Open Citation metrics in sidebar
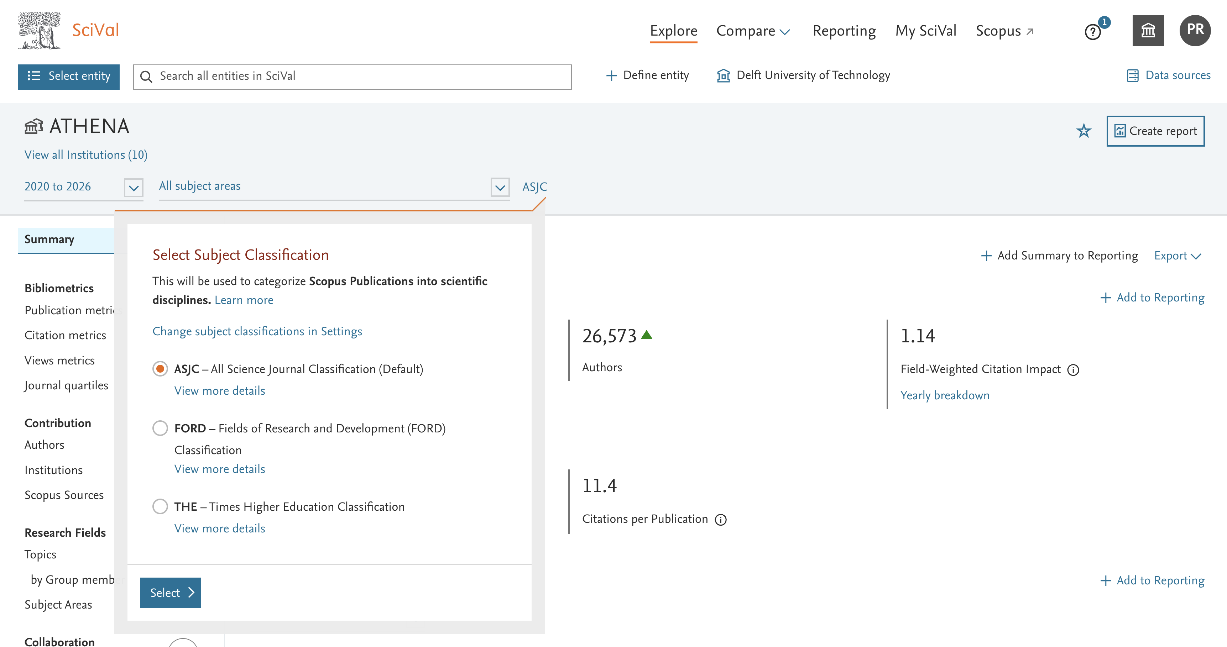Viewport: 1227px width, 647px height. [65, 335]
